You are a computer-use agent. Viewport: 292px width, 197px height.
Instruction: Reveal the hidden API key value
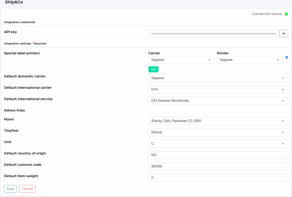(283, 33)
